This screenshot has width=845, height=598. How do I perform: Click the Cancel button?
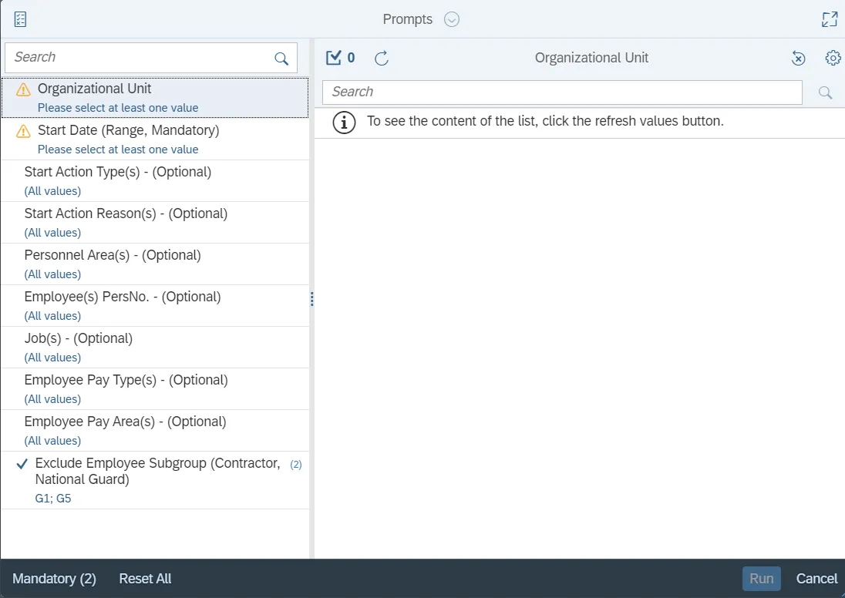click(816, 579)
